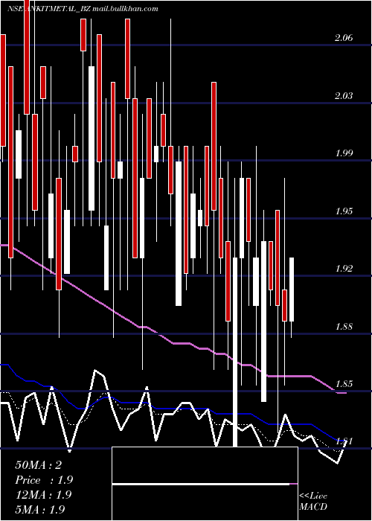Click the 12MA : 1.9 readout
The height and width of the screenshot is (521, 372).
click(43, 494)
